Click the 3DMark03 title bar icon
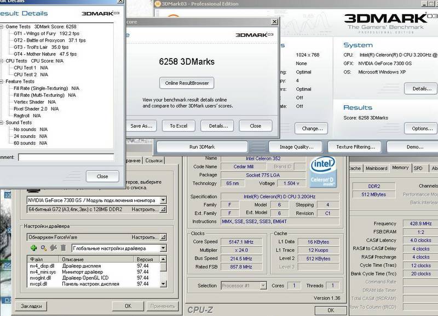Viewport: 438px width, 316px height. 158,4
